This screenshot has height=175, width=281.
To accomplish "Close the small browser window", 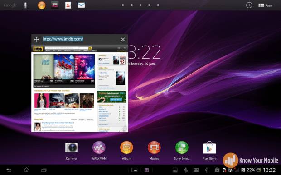I will 123,39.
